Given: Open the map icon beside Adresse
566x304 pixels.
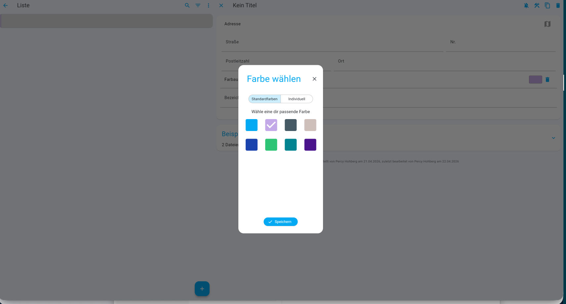Looking at the screenshot, I should tap(547, 24).
